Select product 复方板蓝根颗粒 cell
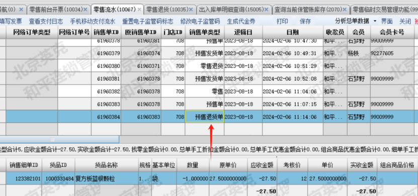The height and width of the screenshot is (196, 418). pyautogui.click(x=106, y=178)
